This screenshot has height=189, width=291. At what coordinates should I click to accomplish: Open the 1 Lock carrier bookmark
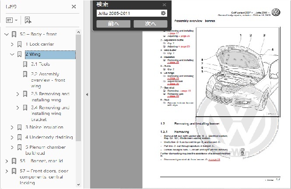coord(40,44)
